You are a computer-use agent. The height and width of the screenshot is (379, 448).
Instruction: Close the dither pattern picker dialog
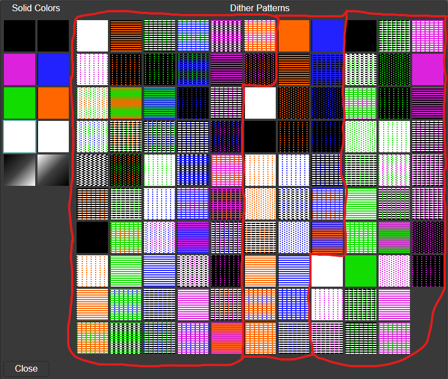tap(25, 368)
